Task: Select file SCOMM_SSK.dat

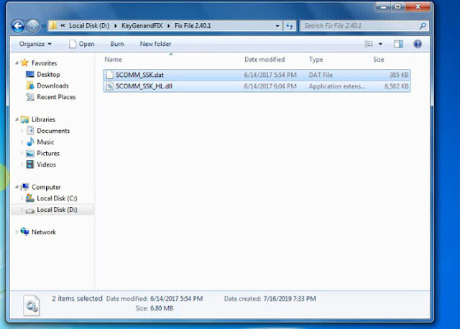Action: (x=257, y=75)
